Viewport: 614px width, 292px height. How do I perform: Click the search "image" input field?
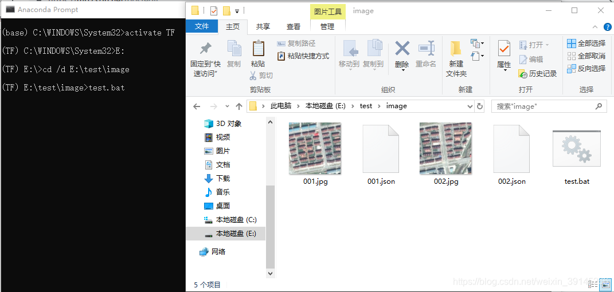(548, 106)
